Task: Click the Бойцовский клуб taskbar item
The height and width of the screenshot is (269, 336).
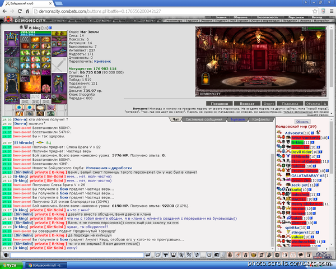Action: [46, 265]
